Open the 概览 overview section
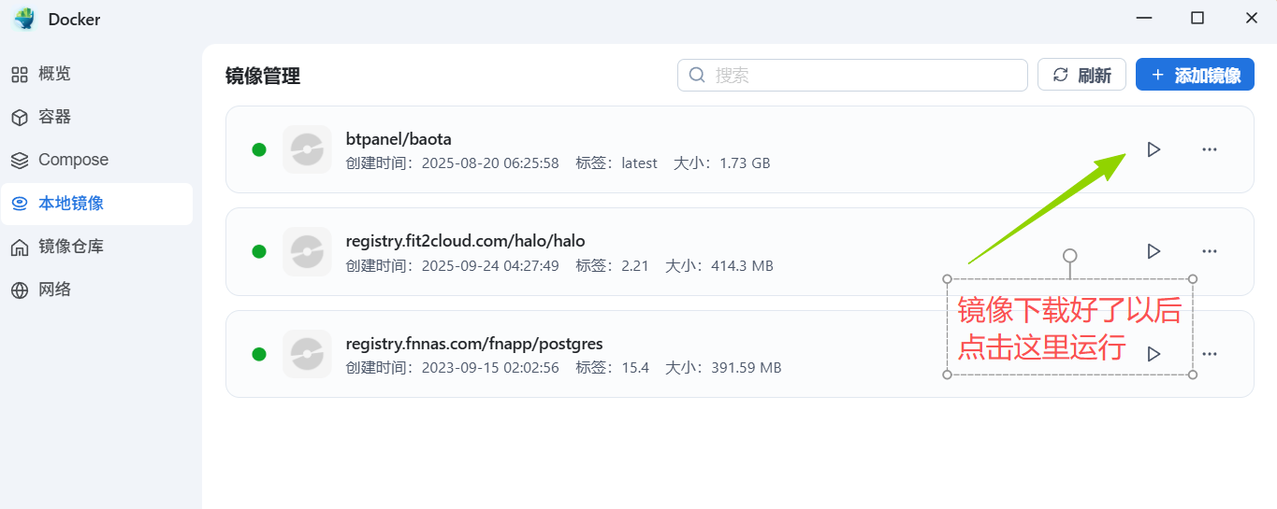The height and width of the screenshot is (509, 1277). click(54, 74)
